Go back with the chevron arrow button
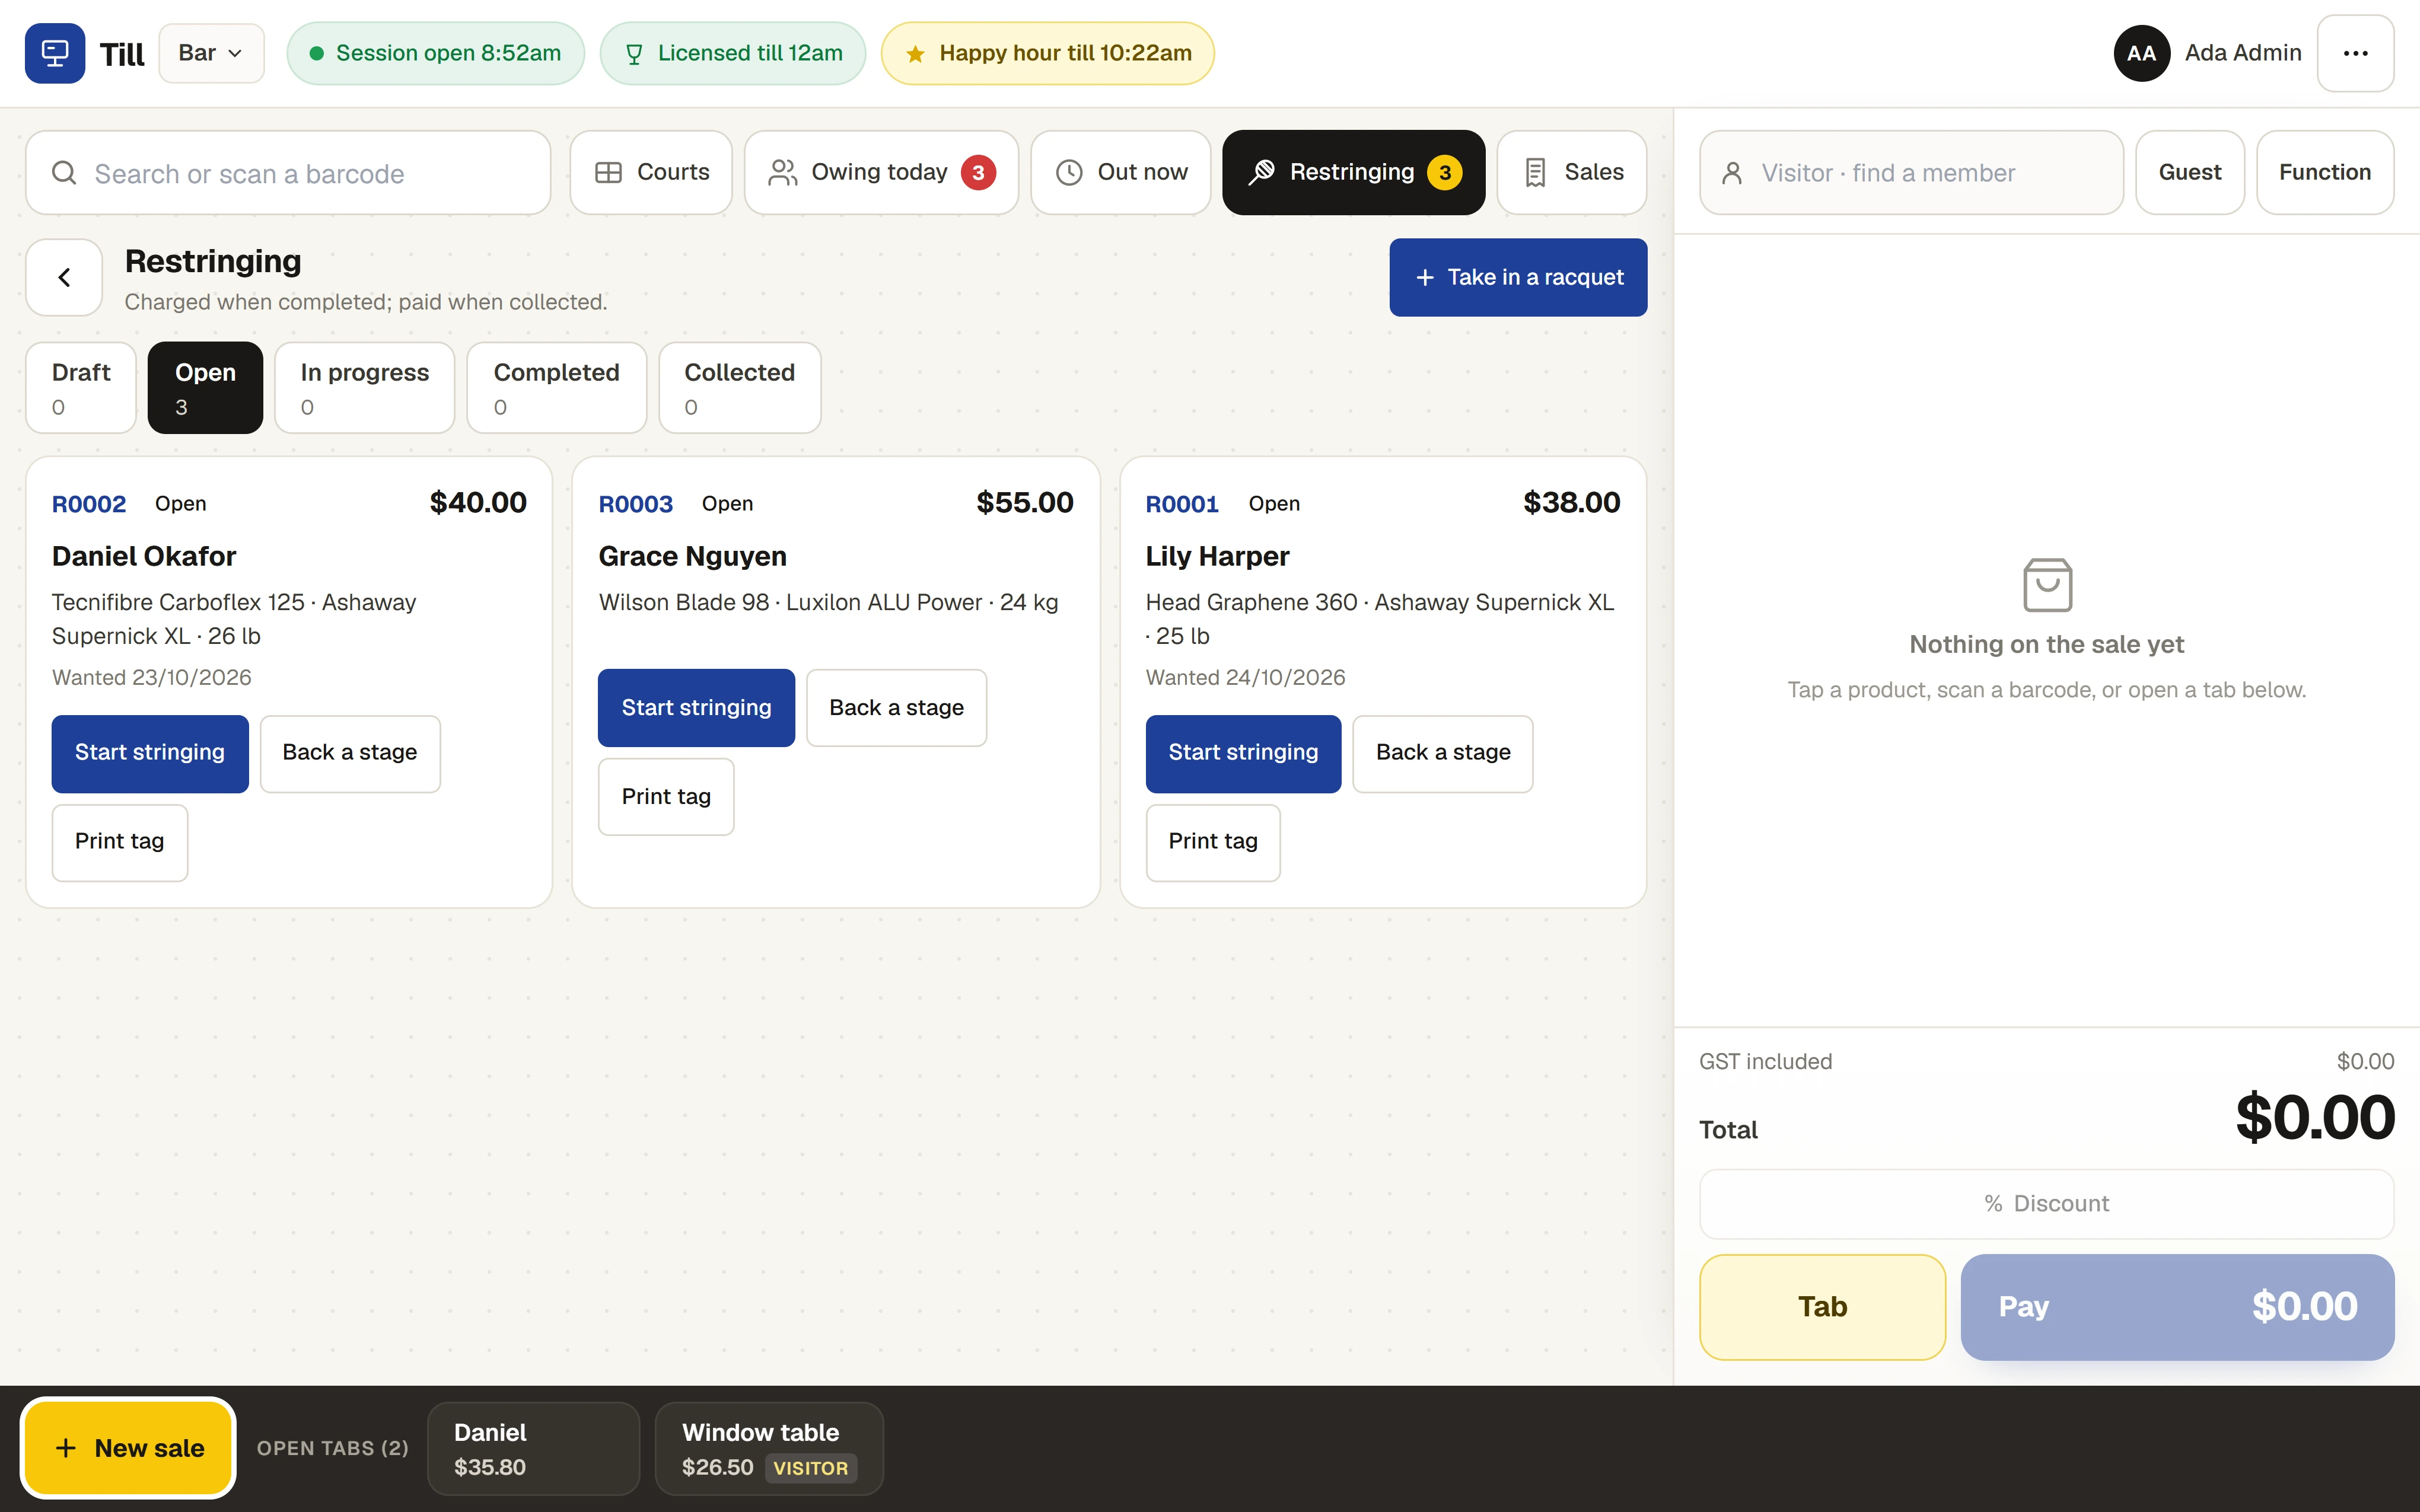Image resolution: width=2420 pixels, height=1512 pixels. (x=64, y=277)
